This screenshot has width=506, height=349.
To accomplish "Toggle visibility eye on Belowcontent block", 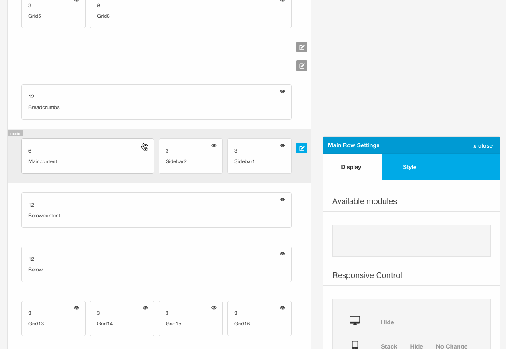I will pyautogui.click(x=282, y=200).
